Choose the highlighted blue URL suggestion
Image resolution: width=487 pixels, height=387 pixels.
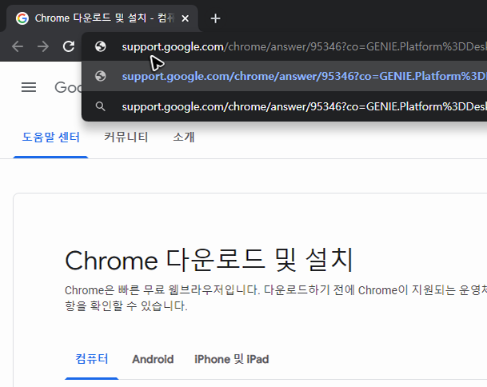[284, 76]
